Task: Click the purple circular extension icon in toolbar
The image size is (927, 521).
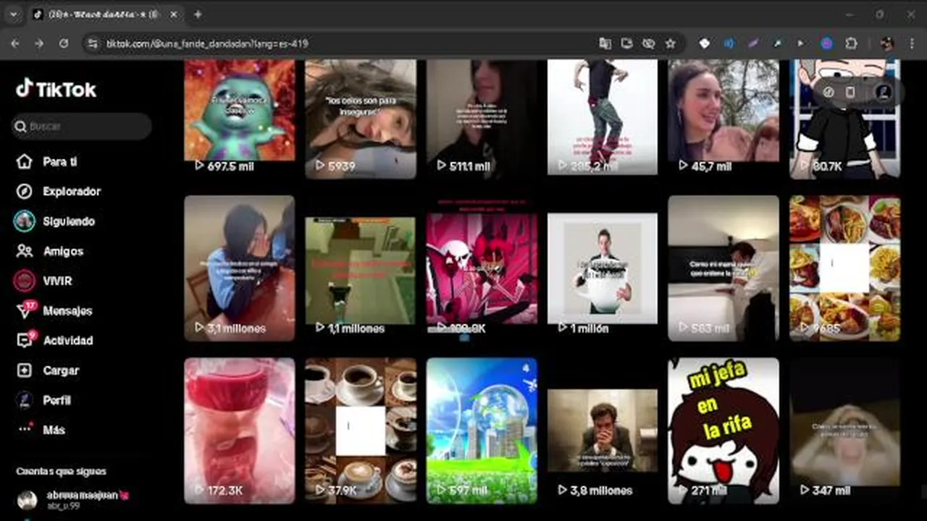Action: [826, 43]
